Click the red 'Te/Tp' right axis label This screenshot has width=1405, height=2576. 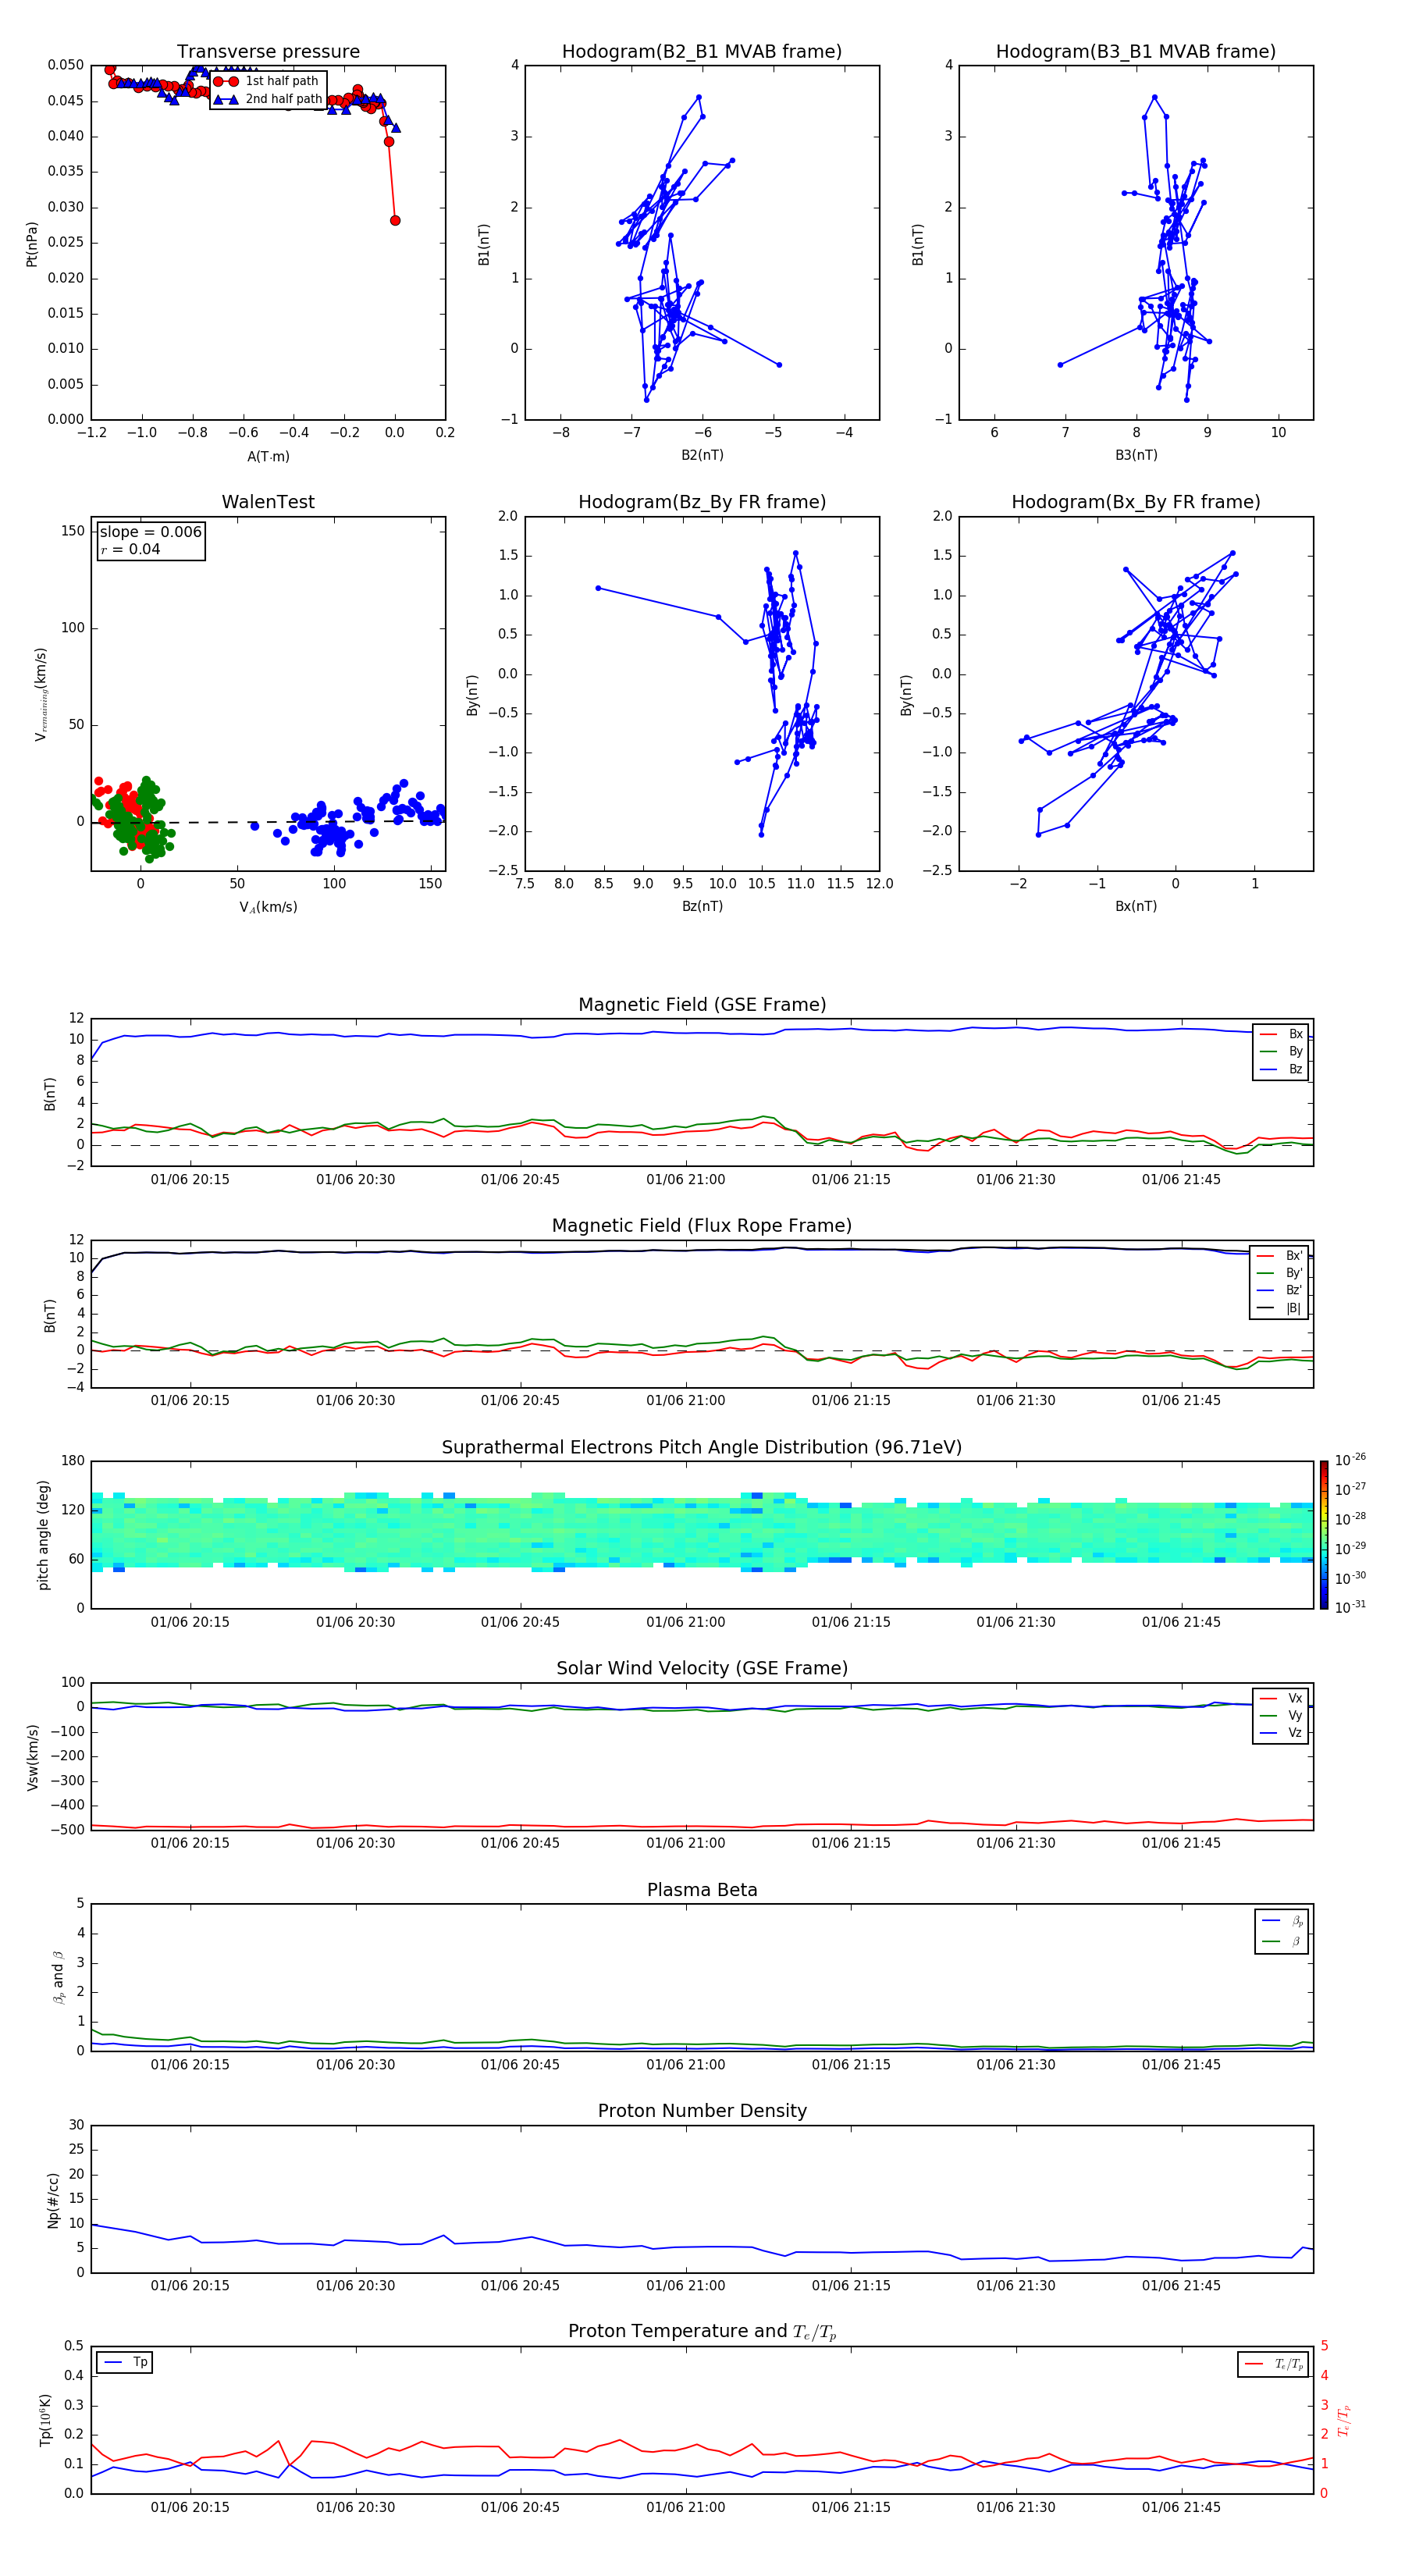(x=1345, y=2421)
